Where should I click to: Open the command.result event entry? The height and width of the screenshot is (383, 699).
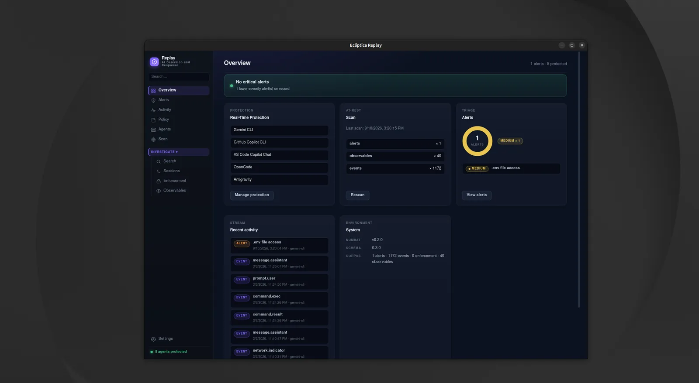(279, 318)
